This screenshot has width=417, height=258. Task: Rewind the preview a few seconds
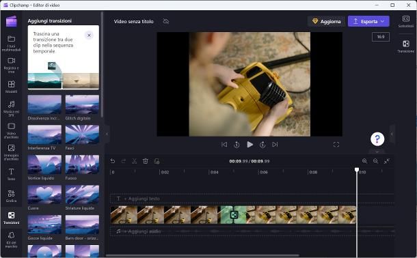click(237, 145)
